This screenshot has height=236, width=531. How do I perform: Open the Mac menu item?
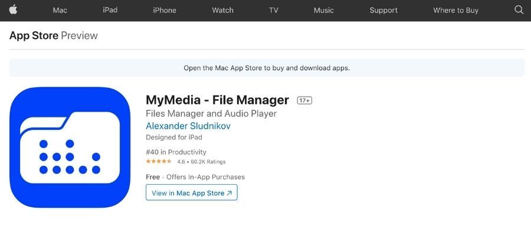pos(60,10)
